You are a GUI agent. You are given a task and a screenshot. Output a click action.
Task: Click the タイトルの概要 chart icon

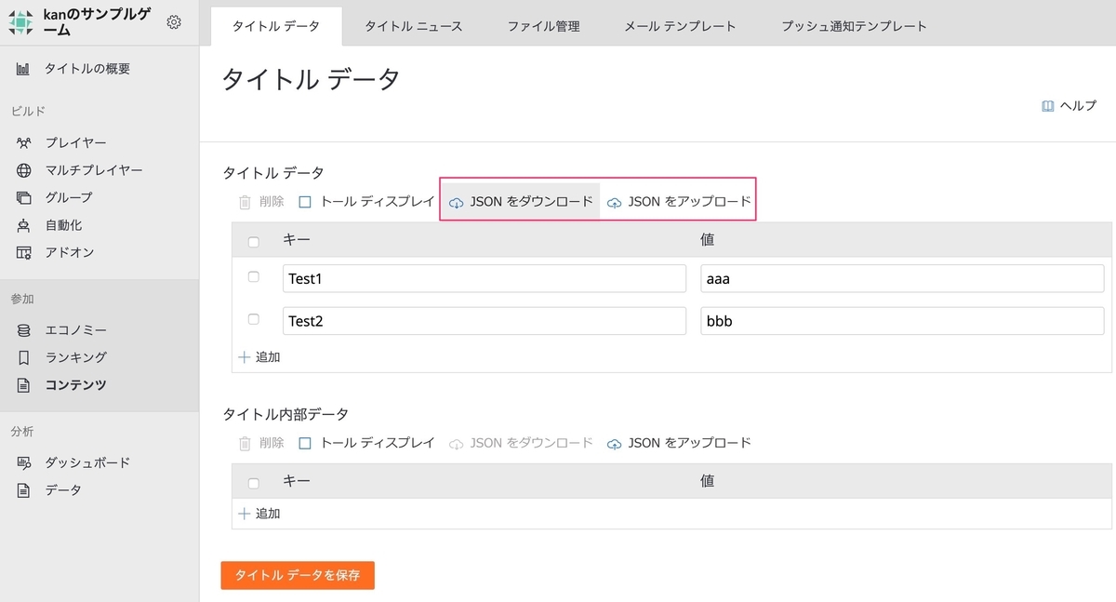point(24,69)
